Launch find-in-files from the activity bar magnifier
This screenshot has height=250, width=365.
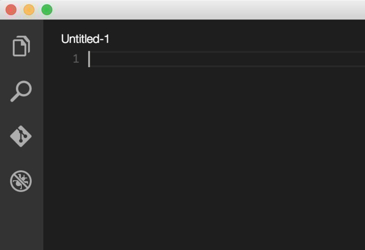(21, 91)
